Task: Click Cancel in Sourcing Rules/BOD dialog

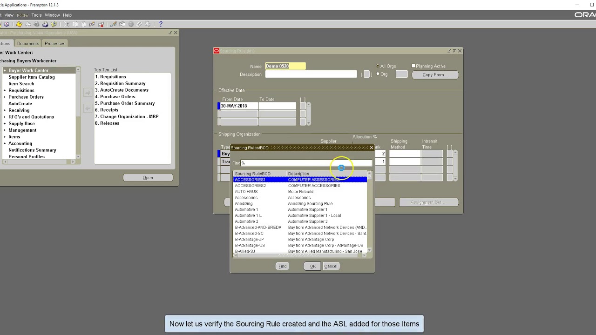Action: [331, 266]
